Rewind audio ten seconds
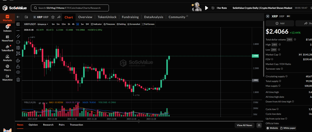Image resolution: width=312 pixels, height=132 pixels. 213,8
